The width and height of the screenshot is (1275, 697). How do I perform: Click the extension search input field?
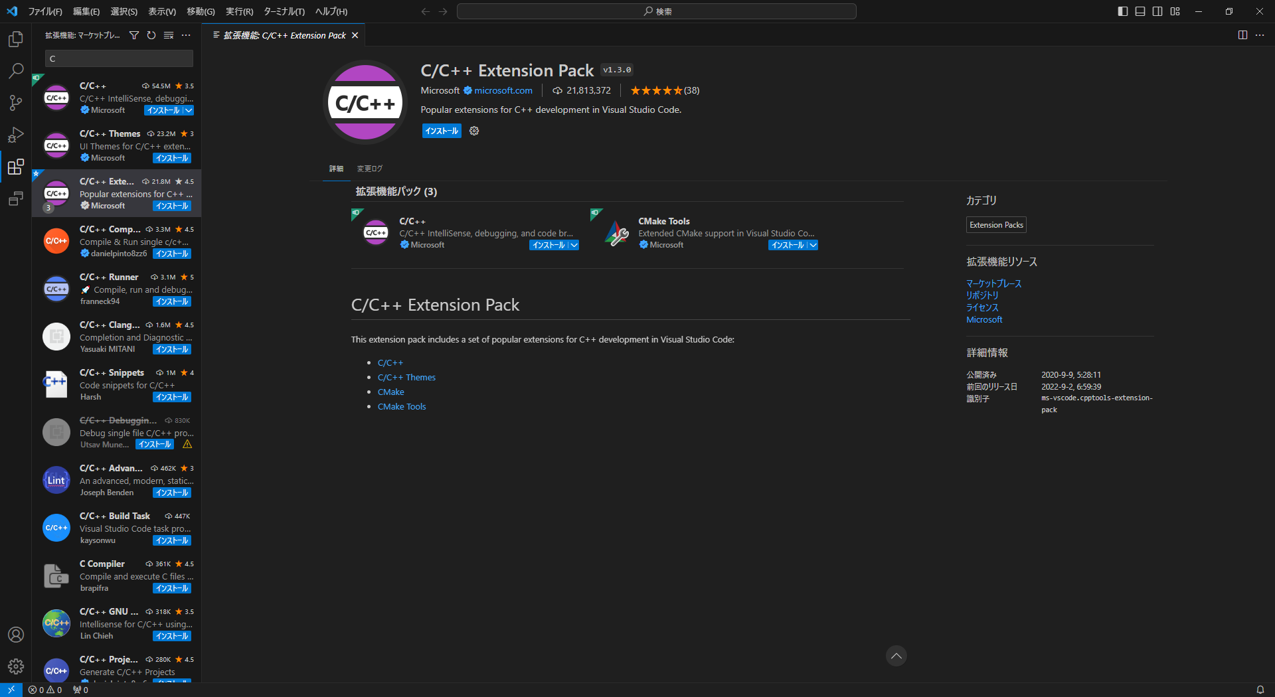coord(119,58)
